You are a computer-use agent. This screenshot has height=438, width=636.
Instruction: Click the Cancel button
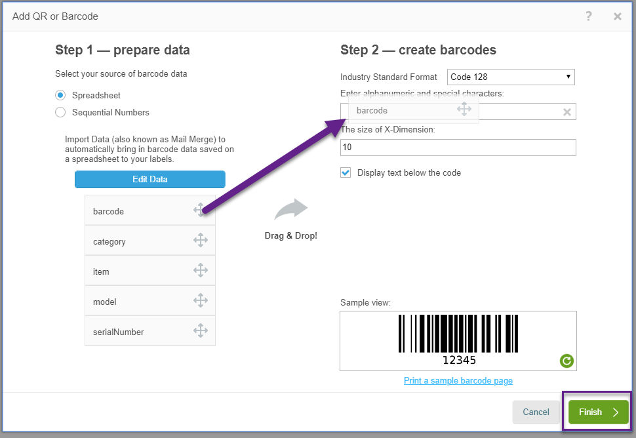point(536,412)
